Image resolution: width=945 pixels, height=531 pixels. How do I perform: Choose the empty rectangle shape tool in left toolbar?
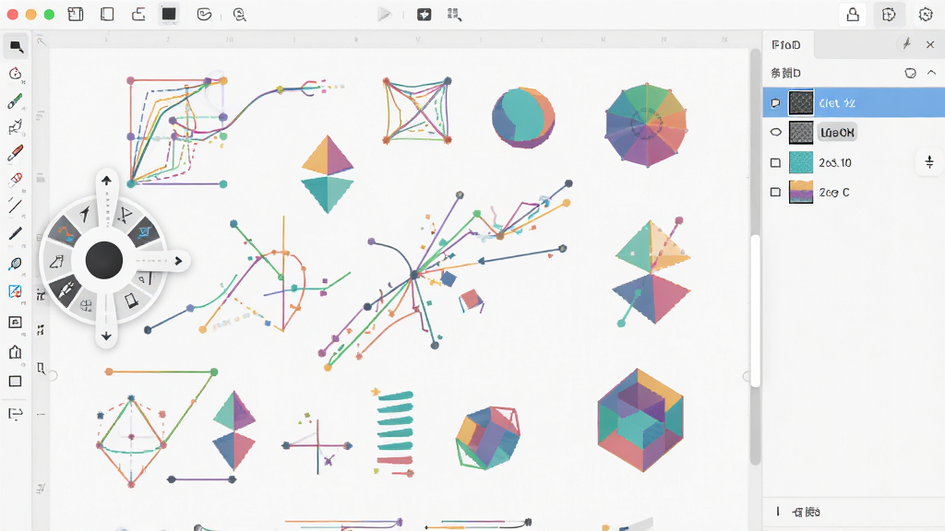coord(15,381)
